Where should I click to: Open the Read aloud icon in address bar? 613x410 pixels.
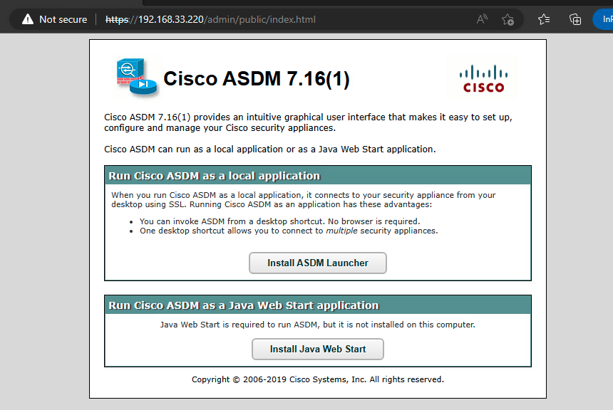482,19
